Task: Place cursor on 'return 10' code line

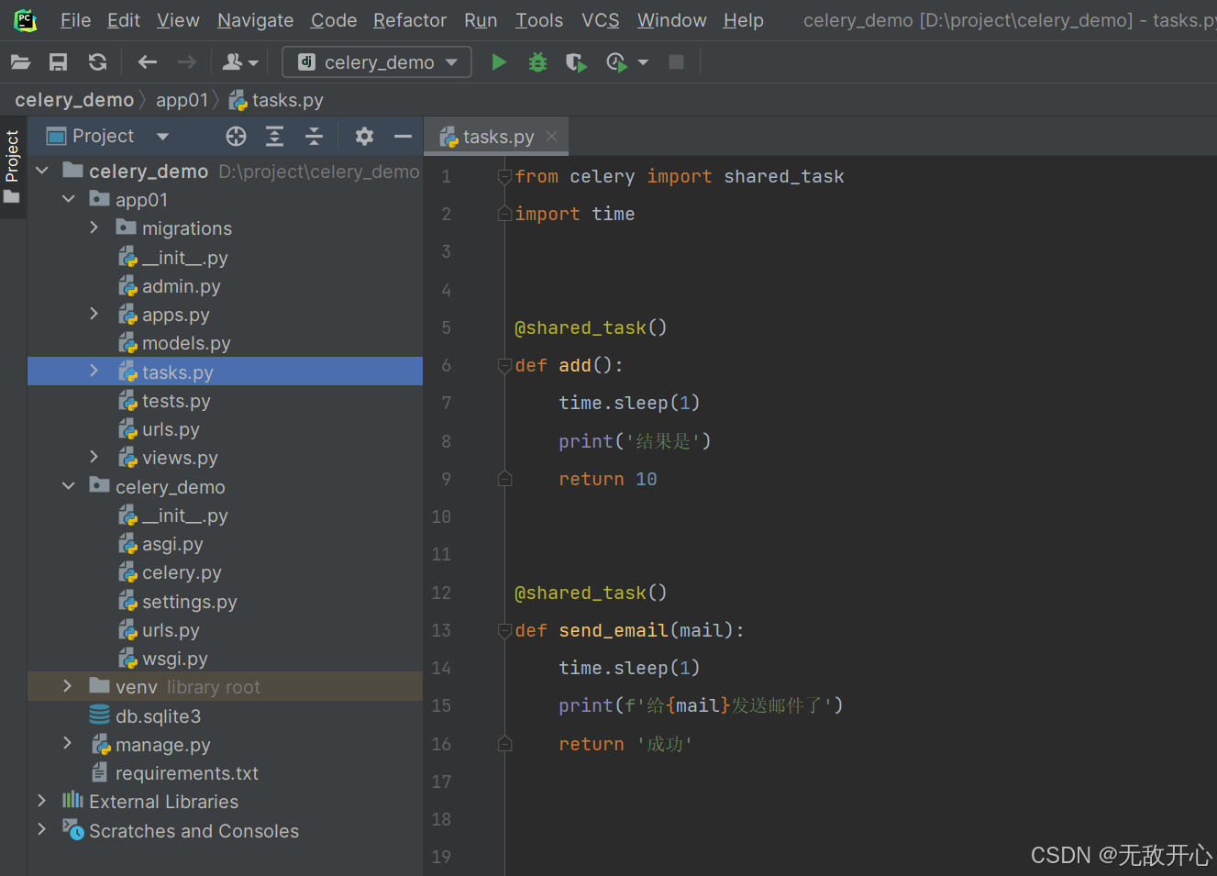Action: pyautogui.click(x=608, y=479)
